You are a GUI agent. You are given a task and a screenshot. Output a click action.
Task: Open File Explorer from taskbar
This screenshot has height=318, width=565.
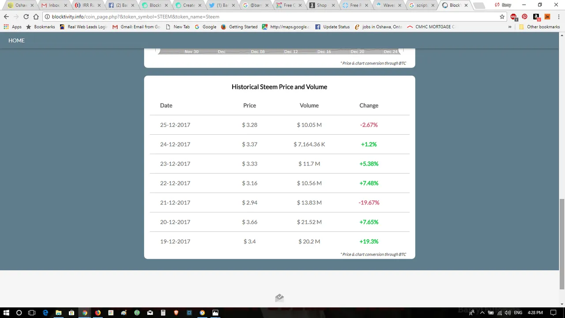tap(58, 313)
